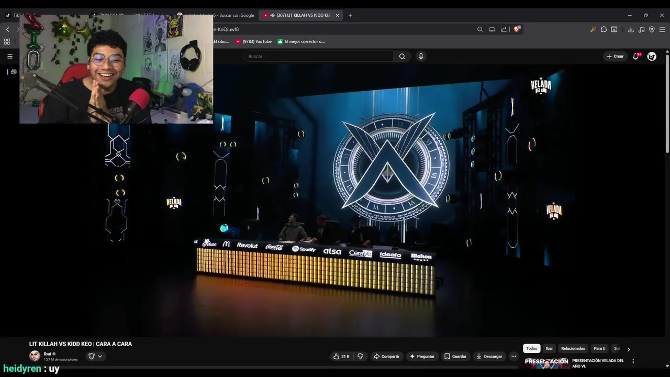Viewport: 670px width, 377px height.
Task: Click the PRESENTACIÓN VELADA DEL AÑO VI title
Action: click(x=598, y=363)
